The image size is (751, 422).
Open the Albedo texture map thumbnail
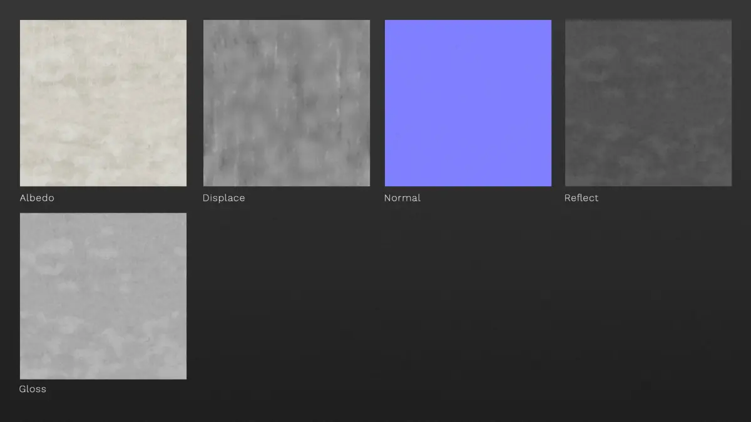click(103, 103)
